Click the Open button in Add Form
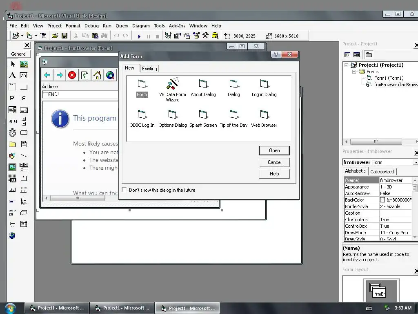The height and width of the screenshot is (314, 418). tap(274, 150)
